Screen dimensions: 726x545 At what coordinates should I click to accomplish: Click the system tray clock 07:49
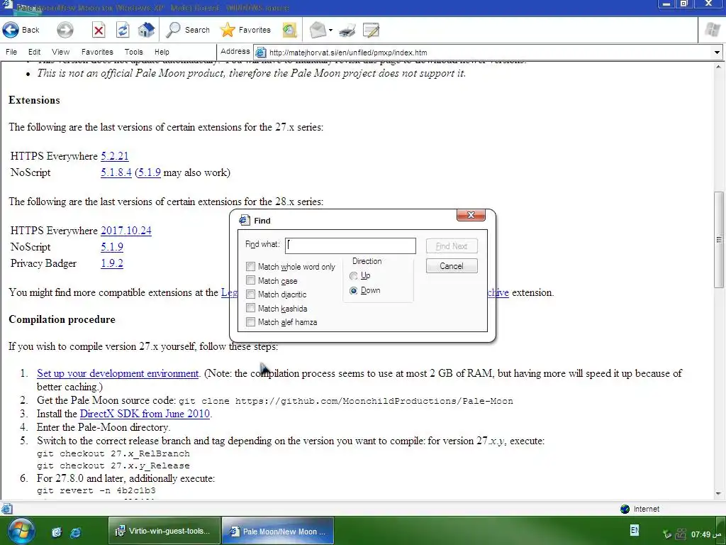[x=707, y=534]
